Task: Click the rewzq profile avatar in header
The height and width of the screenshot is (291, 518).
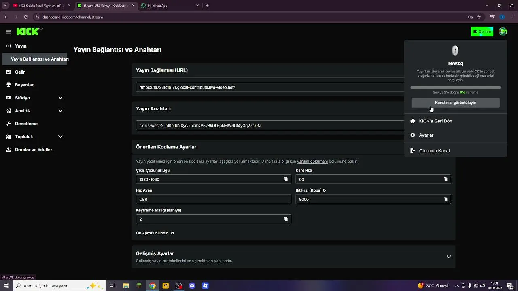Action: [503, 32]
